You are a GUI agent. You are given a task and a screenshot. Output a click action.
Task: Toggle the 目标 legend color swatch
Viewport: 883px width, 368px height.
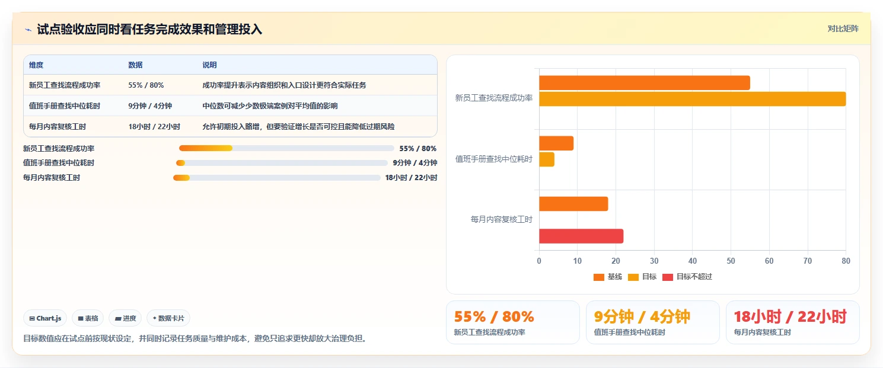pyautogui.click(x=633, y=277)
